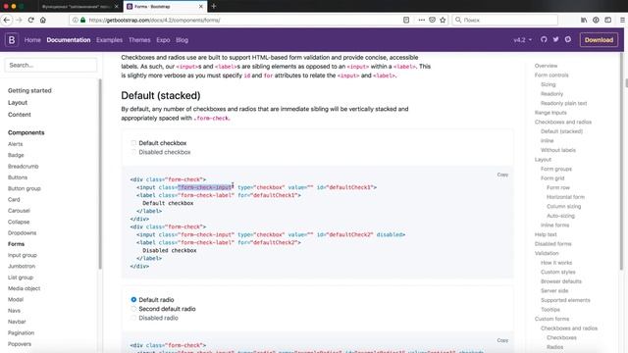The image size is (628, 353).
Task: Click the Disabled radio
Action: [x=133, y=318]
